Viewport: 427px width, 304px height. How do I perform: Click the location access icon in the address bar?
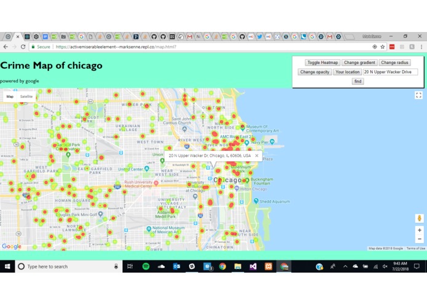pos(375,47)
